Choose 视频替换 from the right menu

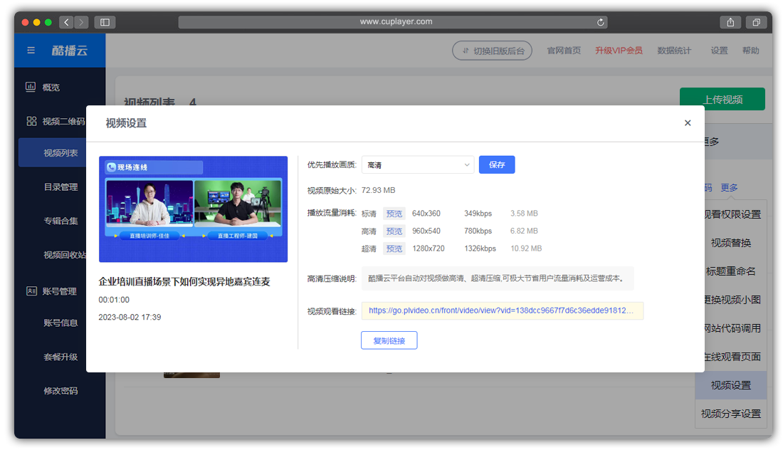[x=730, y=242]
